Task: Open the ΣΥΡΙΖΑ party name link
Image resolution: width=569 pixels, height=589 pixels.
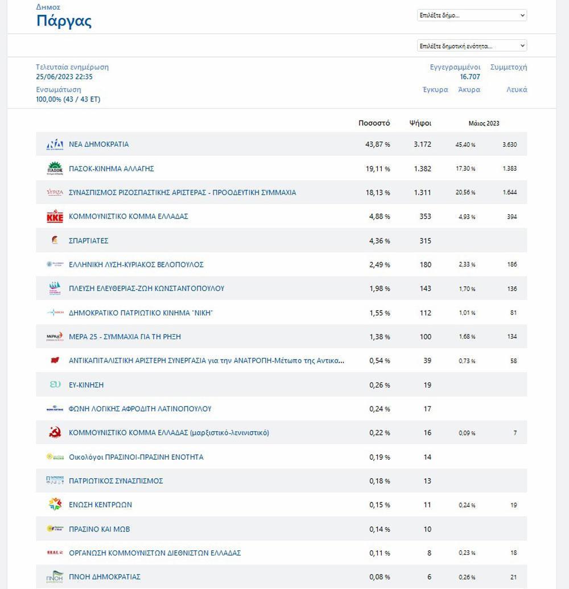Action: (182, 192)
